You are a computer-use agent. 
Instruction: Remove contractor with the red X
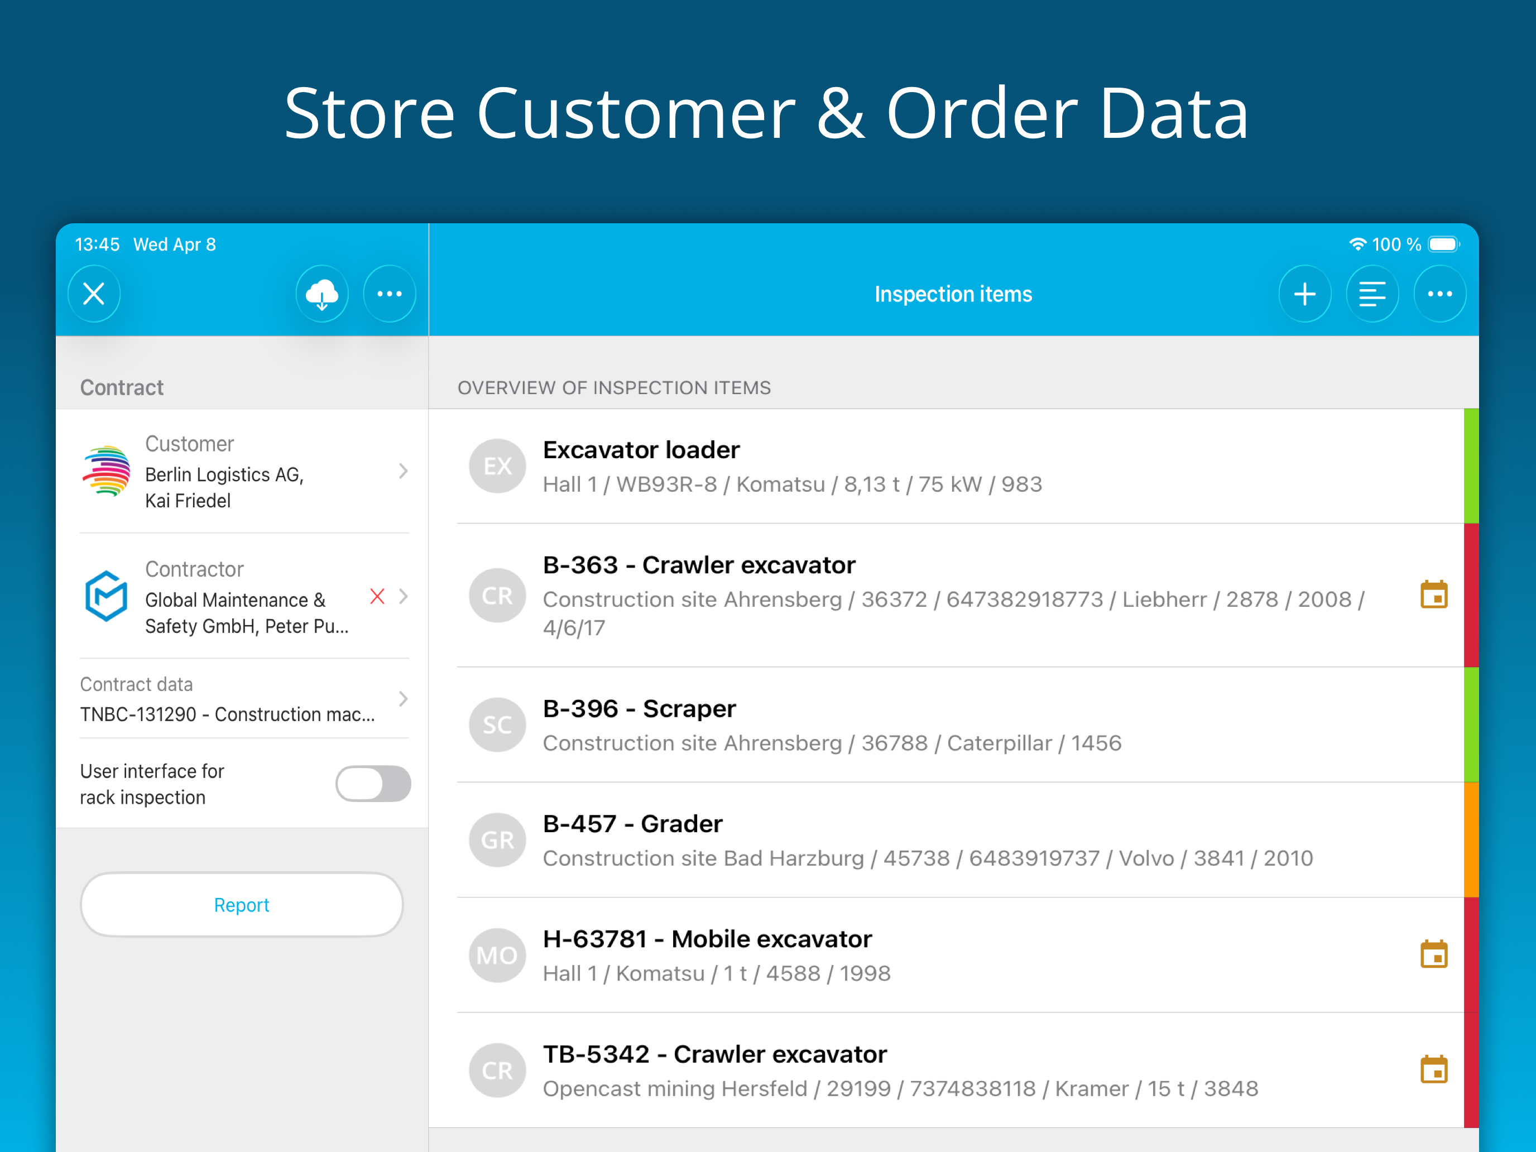377,597
